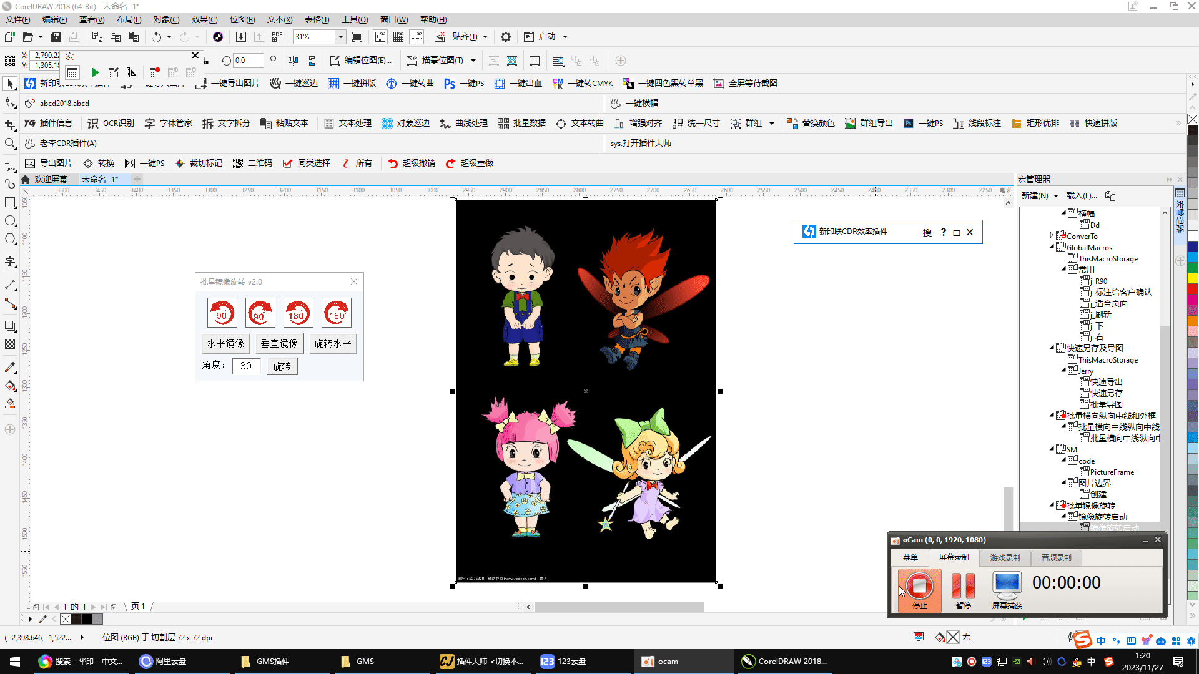The image size is (1199, 674).
Task: Click the second rotate 90 icon
Action: coord(260,313)
